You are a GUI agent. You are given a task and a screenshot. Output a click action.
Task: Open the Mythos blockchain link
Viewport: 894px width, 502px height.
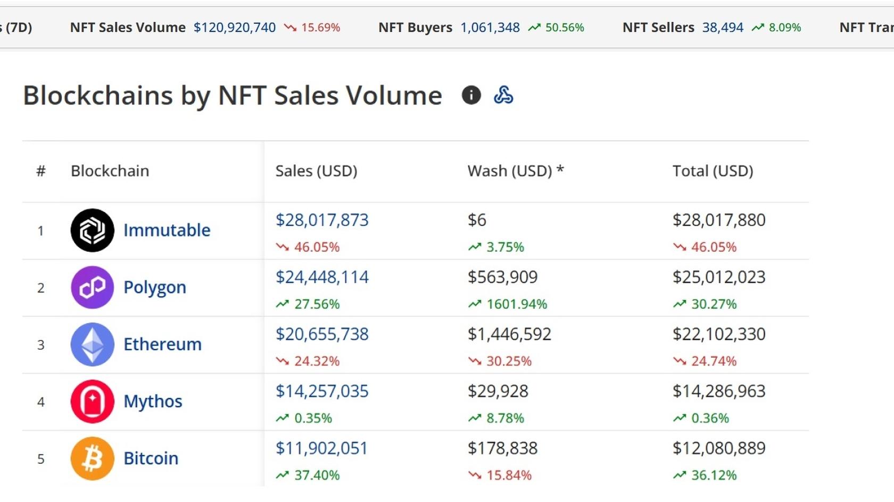153,401
